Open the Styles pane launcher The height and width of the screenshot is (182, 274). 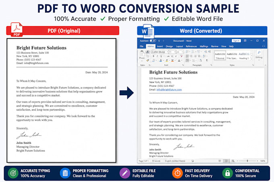253,65
